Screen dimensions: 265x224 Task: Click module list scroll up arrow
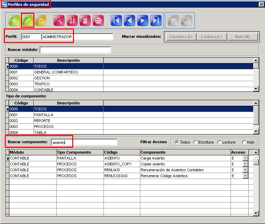[256, 60]
